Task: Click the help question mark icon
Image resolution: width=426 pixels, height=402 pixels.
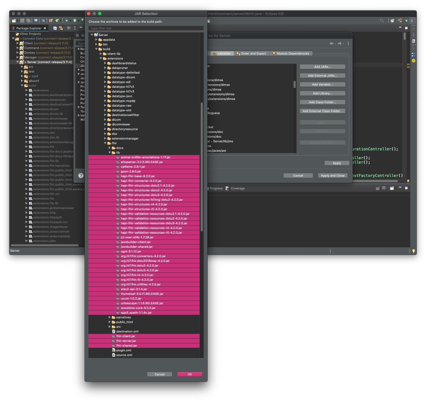Action: click(x=81, y=176)
